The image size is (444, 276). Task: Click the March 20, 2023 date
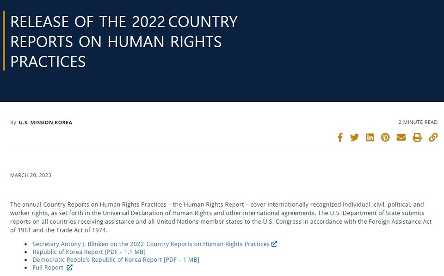tap(31, 175)
